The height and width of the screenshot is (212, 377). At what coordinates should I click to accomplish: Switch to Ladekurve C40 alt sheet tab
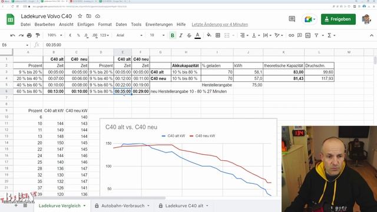pos(184,206)
